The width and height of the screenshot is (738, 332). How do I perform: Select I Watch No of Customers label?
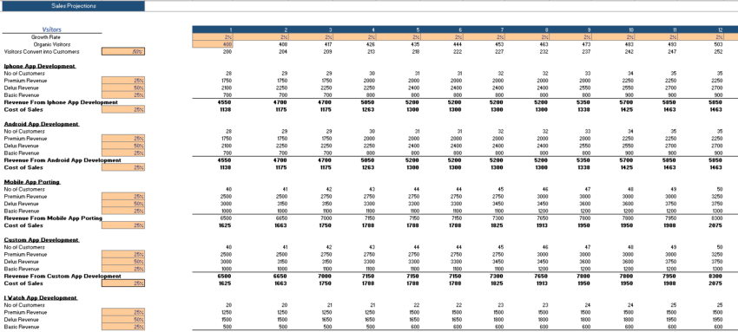click(24, 305)
